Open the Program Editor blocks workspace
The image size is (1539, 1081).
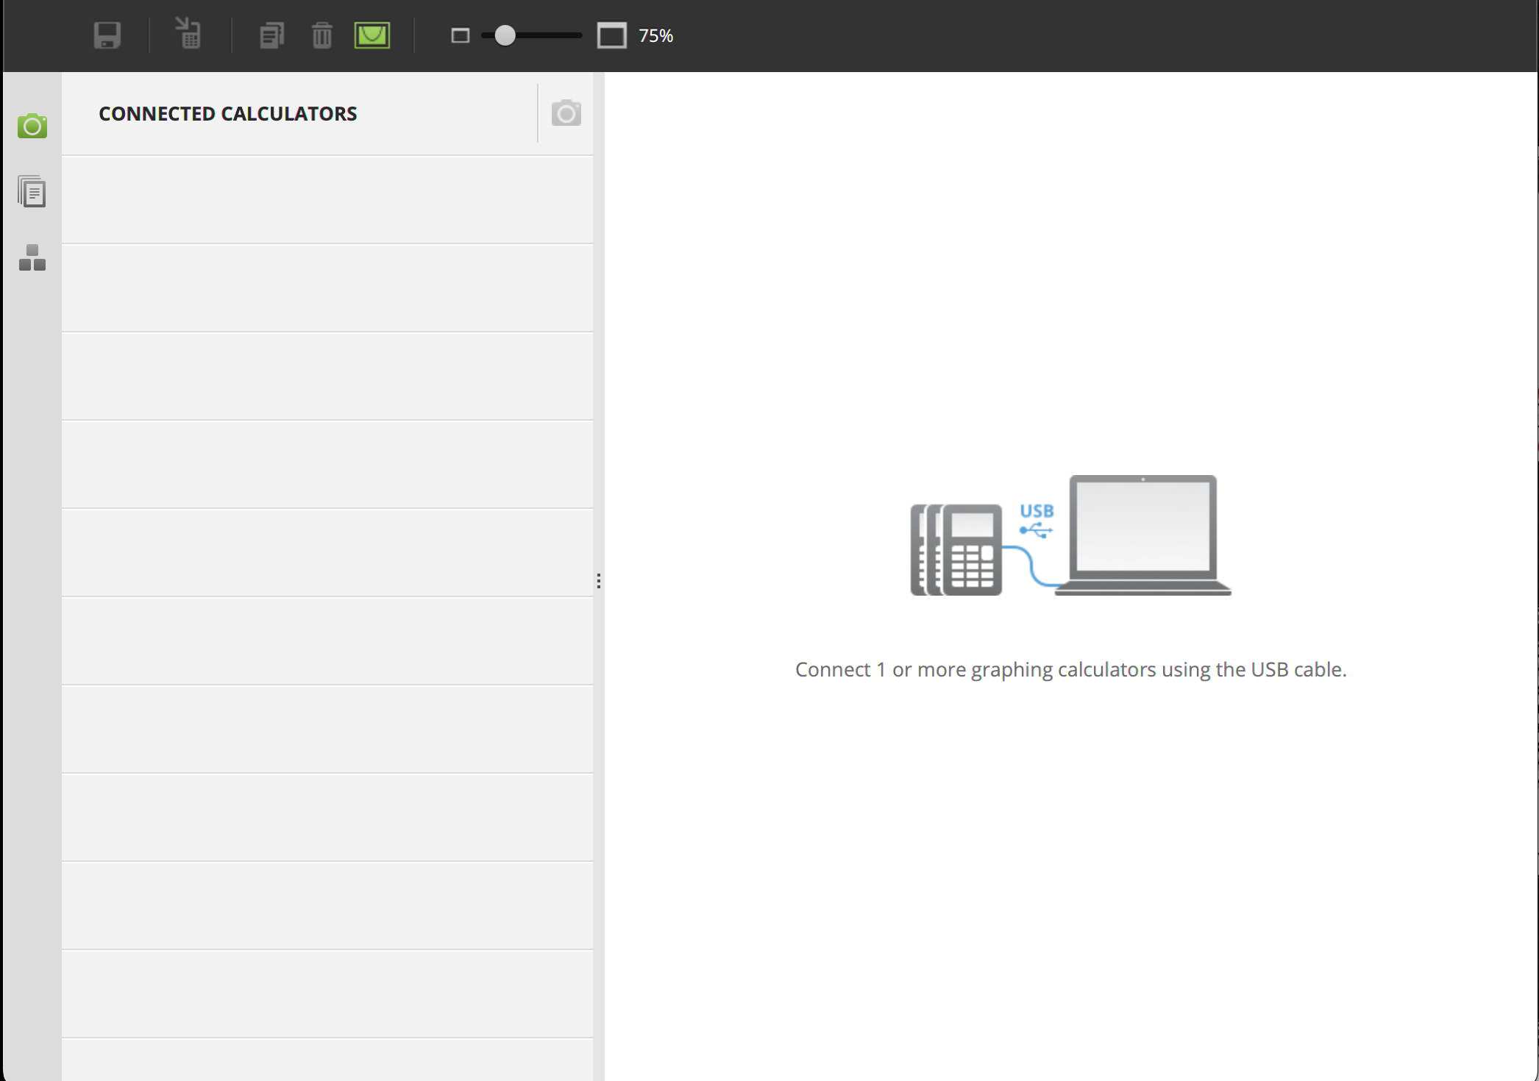(32, 258)
